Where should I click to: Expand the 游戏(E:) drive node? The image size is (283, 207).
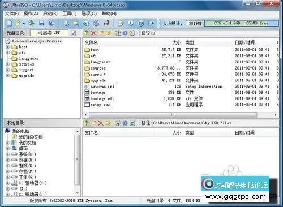pos(8,166)
